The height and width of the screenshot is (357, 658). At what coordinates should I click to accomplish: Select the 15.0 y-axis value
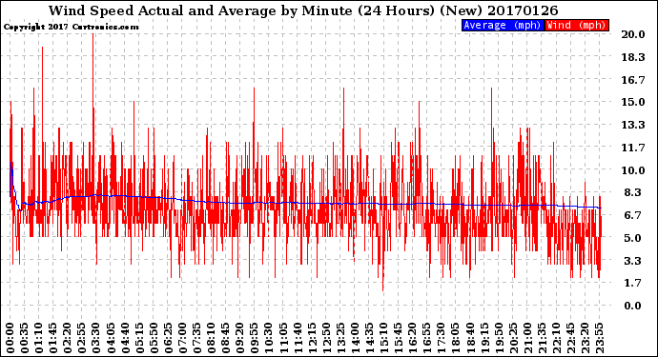click(x=633, y=102)
